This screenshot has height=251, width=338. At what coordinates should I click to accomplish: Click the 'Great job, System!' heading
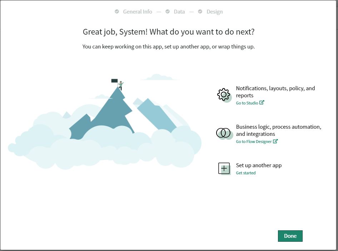click(169, 32)
